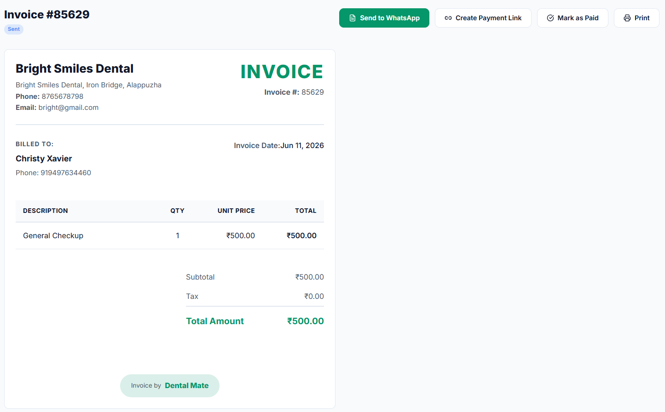Click the Sent status badge
This screenshot has width=665, height=412.
click(x=14, y=29)
